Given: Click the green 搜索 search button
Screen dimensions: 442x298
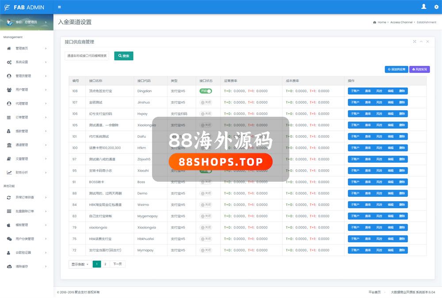Looking at the screenshot, I should tap(124, 56).
